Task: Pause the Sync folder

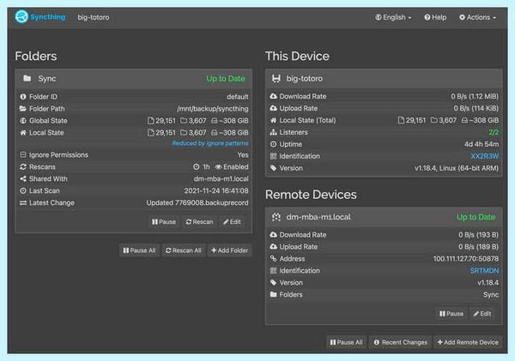Action: click(164, 222)
